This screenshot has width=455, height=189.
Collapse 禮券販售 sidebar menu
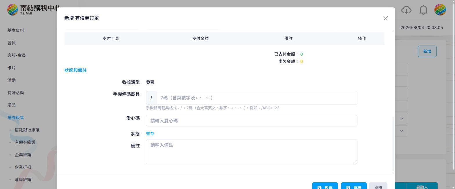click(x=16, y=118)
